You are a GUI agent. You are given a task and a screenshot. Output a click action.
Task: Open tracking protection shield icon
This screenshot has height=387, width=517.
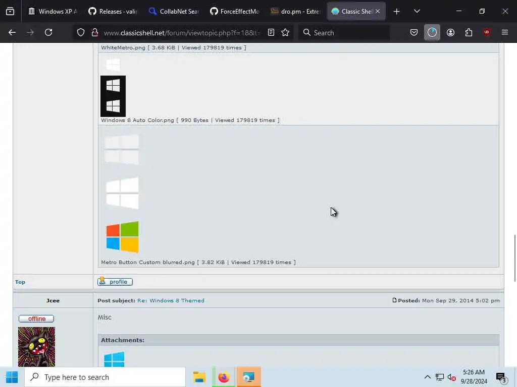pyautogui.click(x=81, y=32)
